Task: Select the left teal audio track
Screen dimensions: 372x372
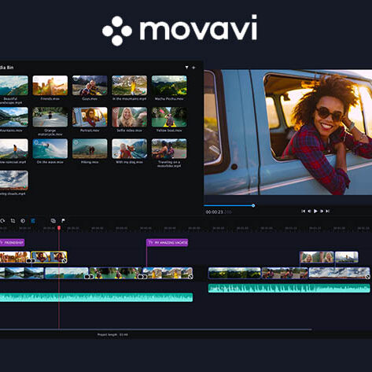Action: [96, 297]
